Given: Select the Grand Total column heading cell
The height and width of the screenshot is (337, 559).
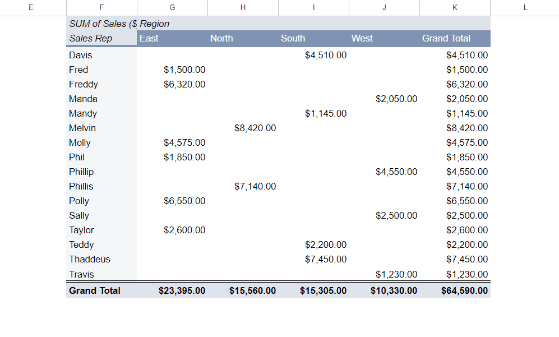Looking at the screenshot, I should 455,38.
